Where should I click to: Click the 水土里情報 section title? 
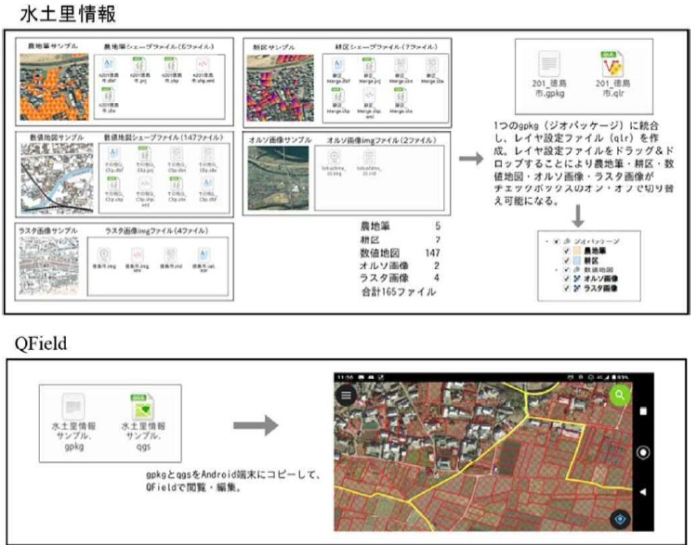[x=68, y=14]
